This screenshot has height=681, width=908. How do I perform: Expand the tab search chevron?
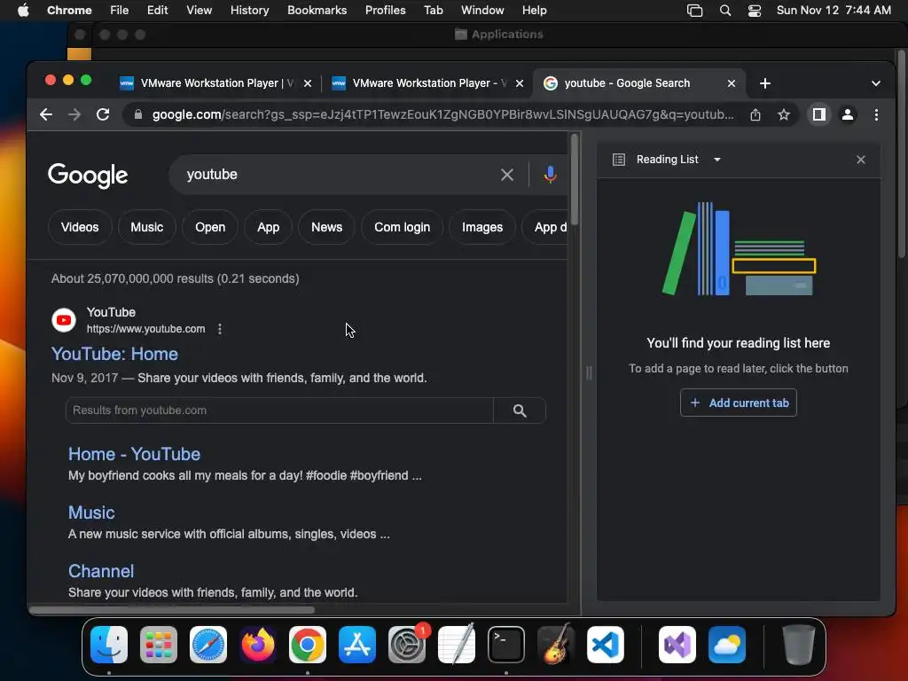point(875,83)
